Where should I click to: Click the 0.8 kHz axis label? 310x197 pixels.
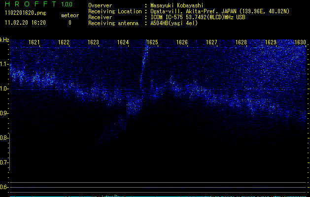click(x=3, y=138)
